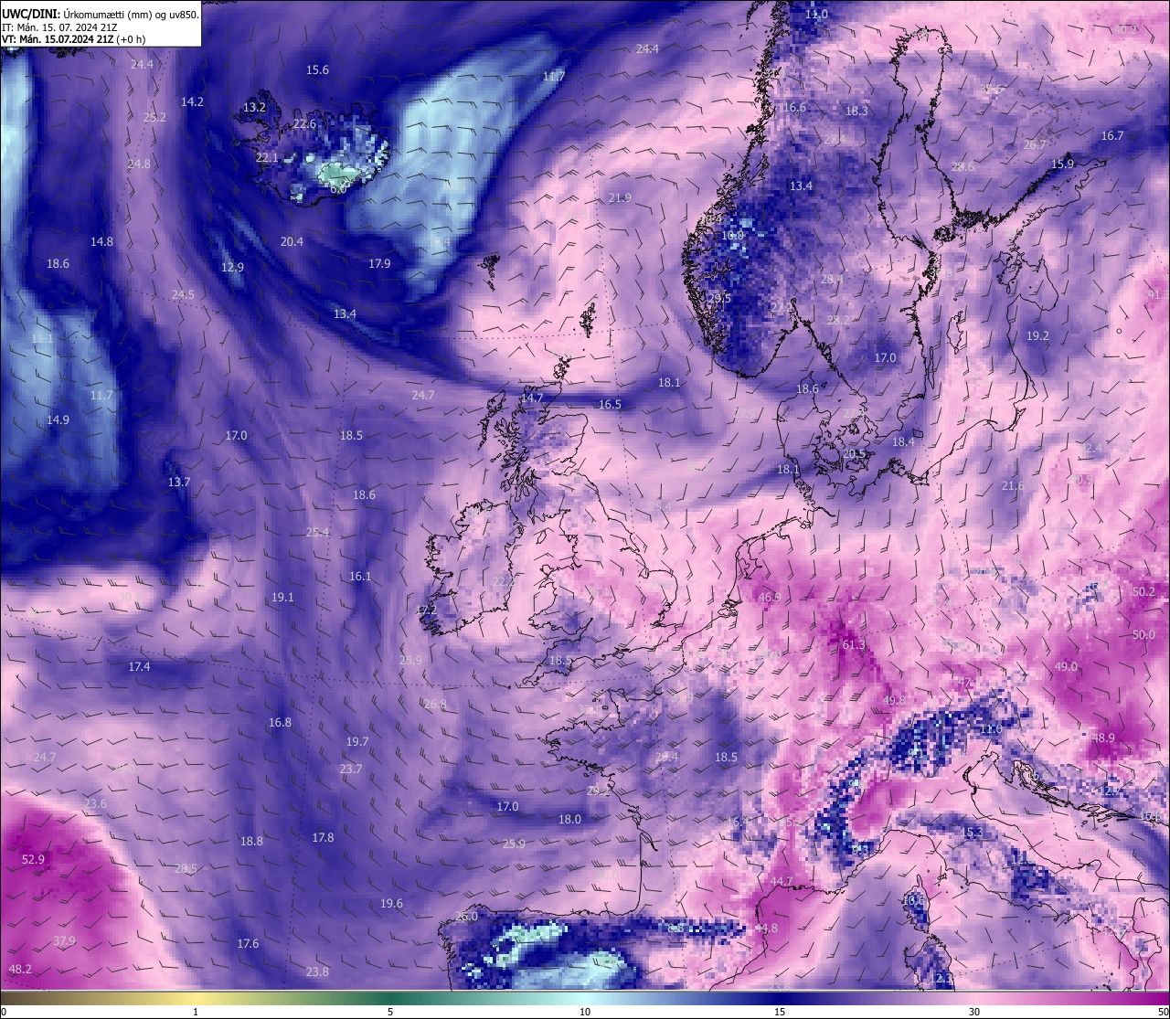Click the 14.8 value on the map
Screen dimensions: 1170x1019
[x=101, y=242]
